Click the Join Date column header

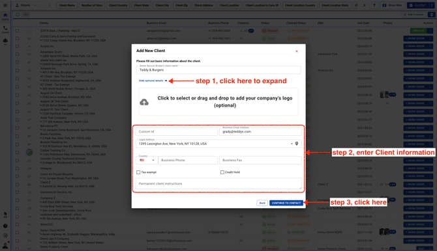363,23
